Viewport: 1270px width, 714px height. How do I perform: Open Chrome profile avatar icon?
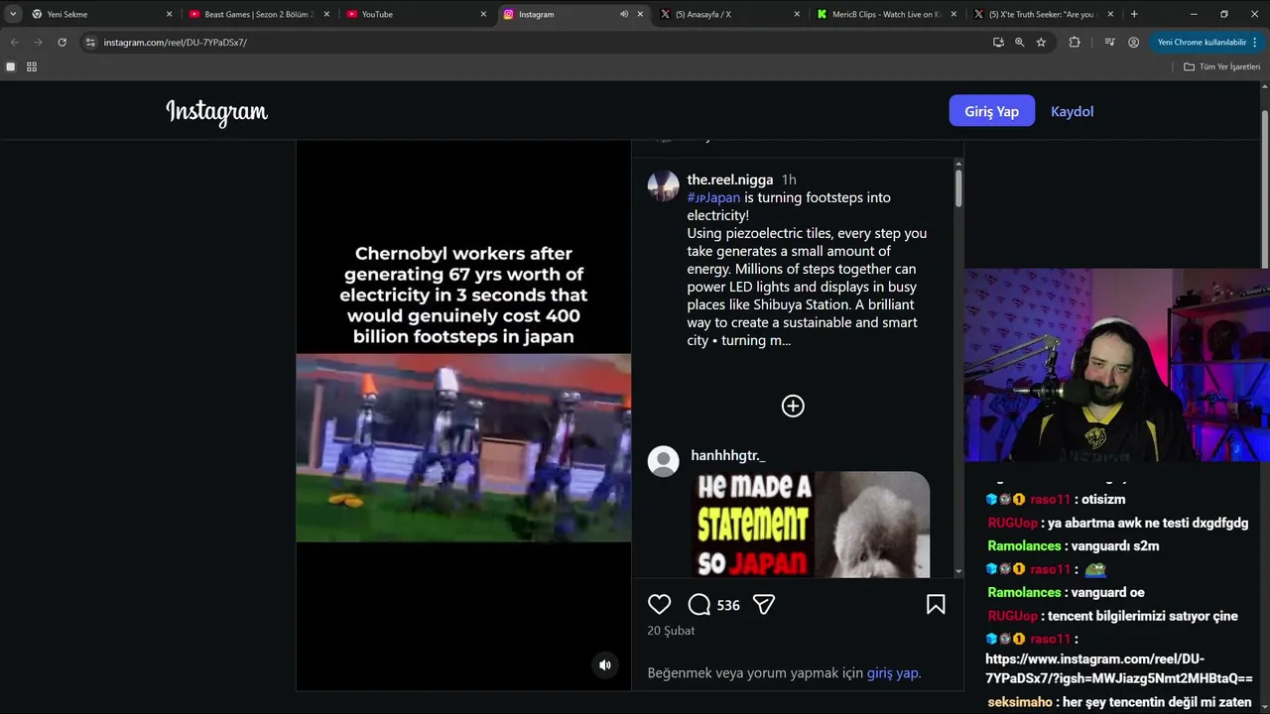coord(1133,43)
